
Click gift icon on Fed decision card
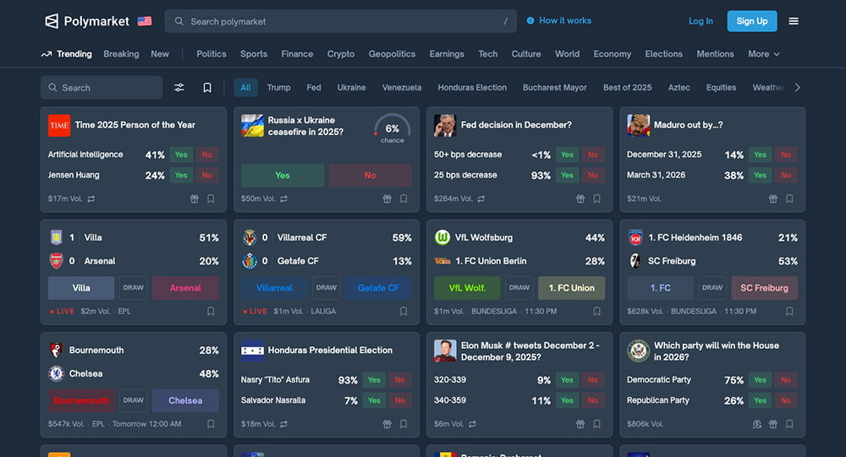(580, 199)
